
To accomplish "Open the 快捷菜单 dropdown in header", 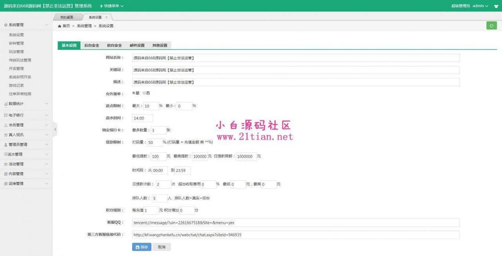I will pos(112,6).
